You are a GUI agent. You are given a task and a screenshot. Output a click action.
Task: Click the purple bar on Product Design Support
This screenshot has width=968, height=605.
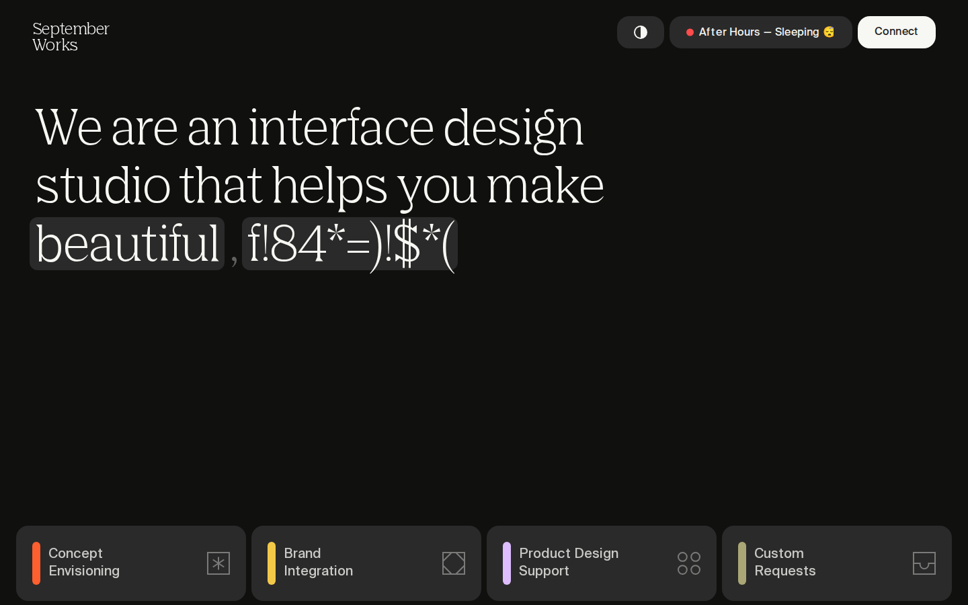(507, 563)
